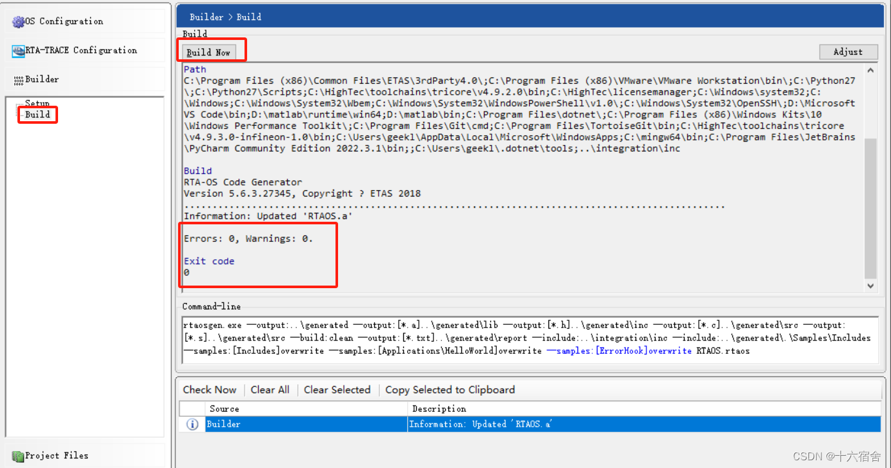This screenshot has height=468, width=891.
Task: Click Clear All in the messages toolbar
Action: (270, 389)
